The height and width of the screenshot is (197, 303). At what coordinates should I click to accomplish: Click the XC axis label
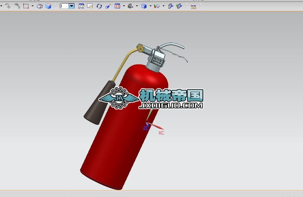click(x=161, y=133)
